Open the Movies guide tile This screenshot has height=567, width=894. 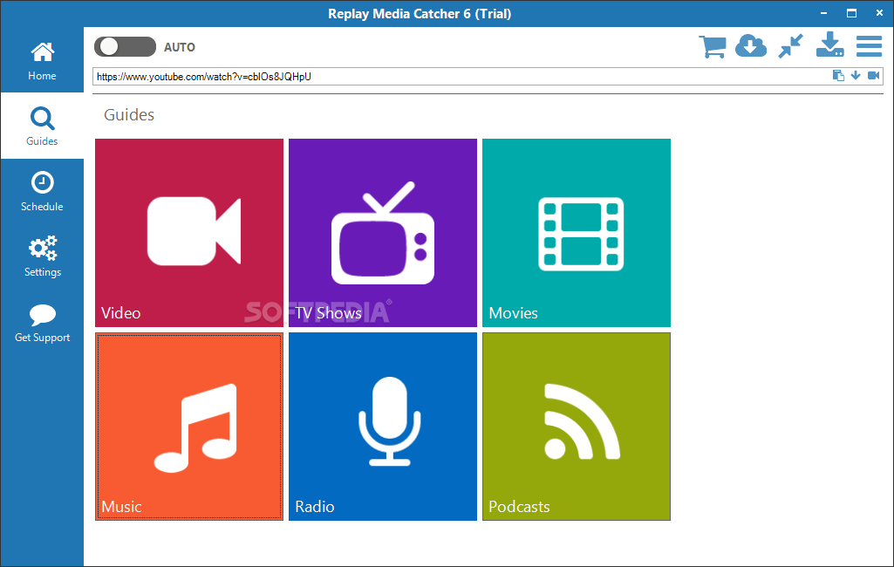577,233
